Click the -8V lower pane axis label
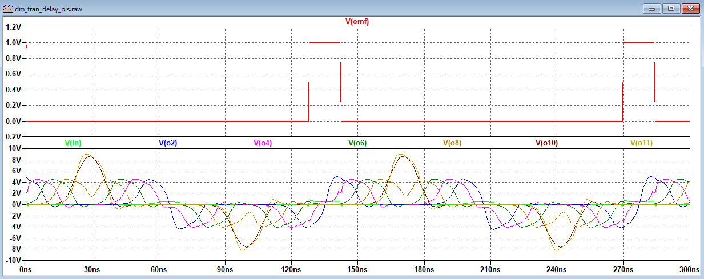 pyautogui.click(x=16, y=249)
